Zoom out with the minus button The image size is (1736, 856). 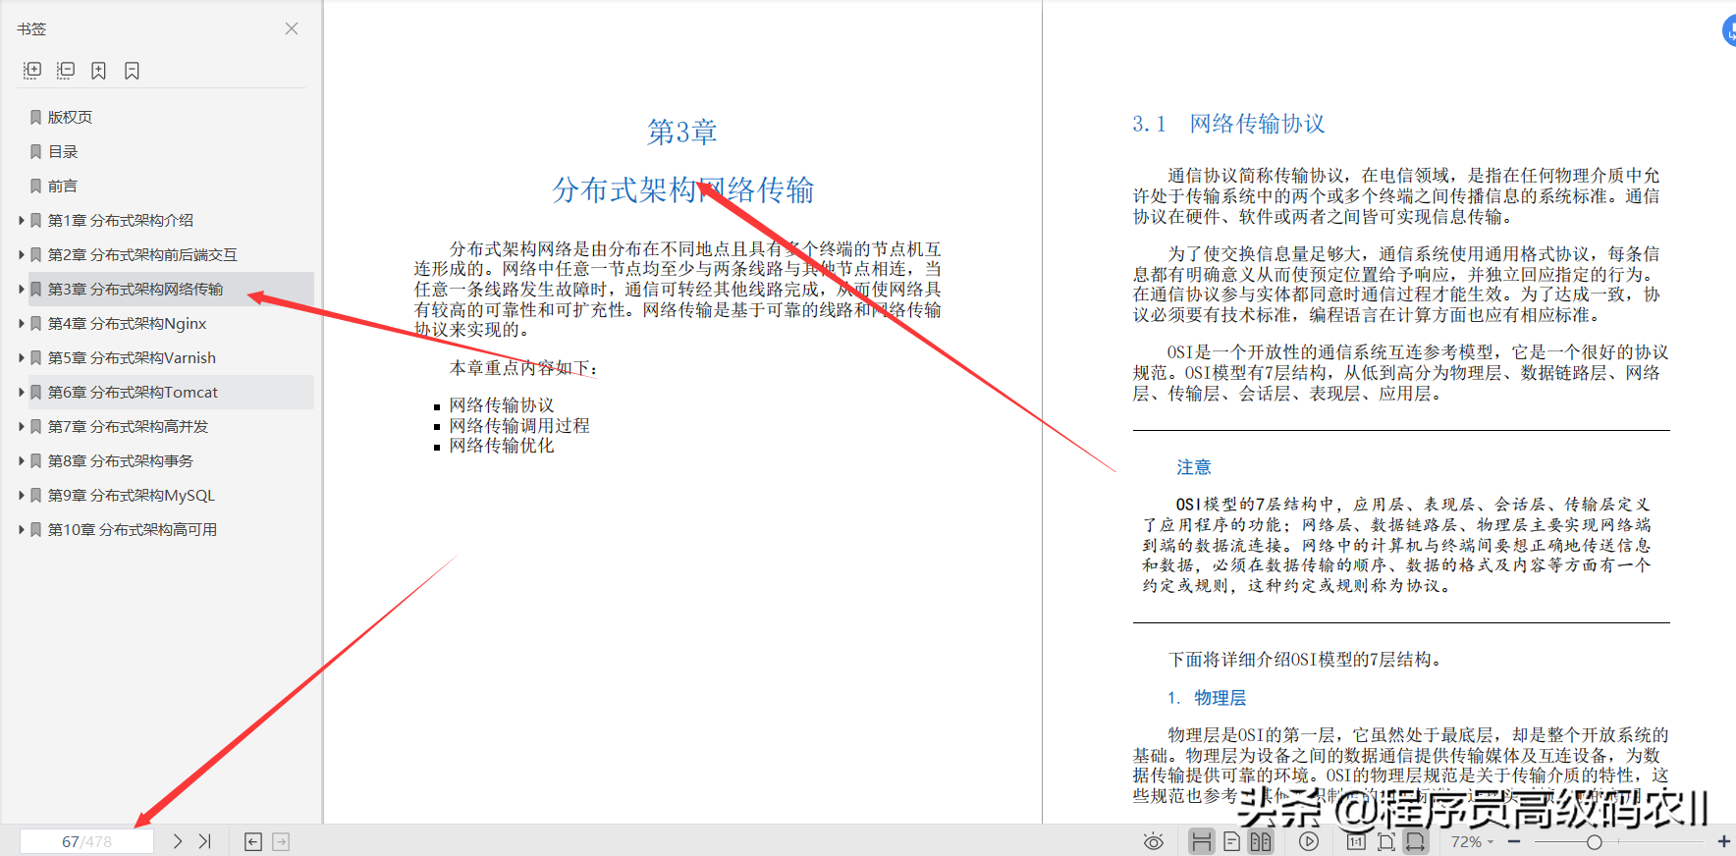1514,841
